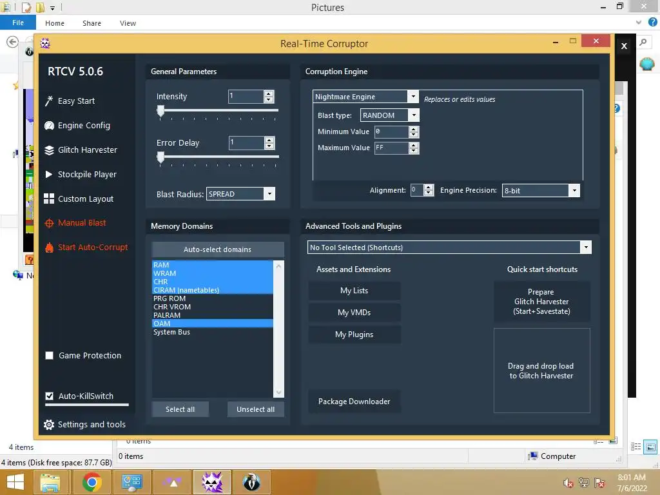This screenshot has height=495, width=660.
Task: Click Intensity value input field
Action: point(246,97)
